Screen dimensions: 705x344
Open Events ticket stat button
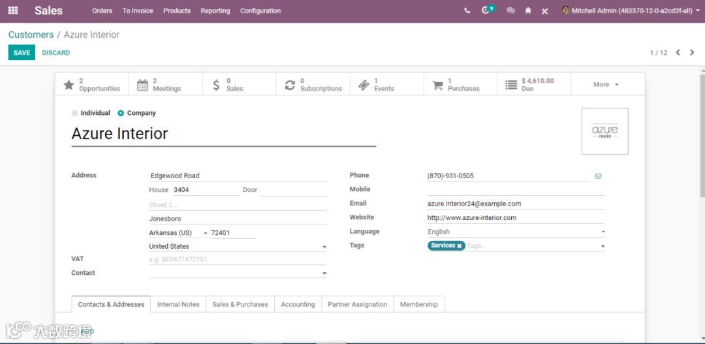click(386, 84)
